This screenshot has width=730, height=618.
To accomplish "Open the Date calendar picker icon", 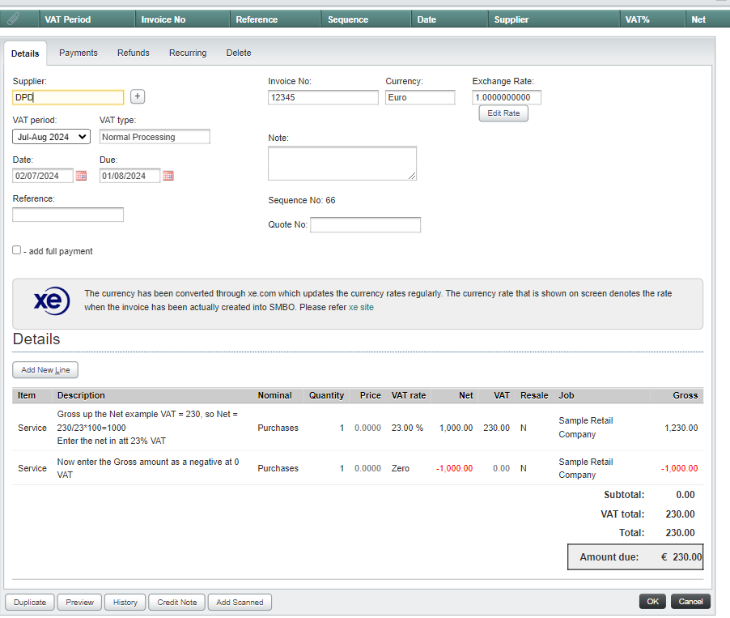I will point(81,176).
